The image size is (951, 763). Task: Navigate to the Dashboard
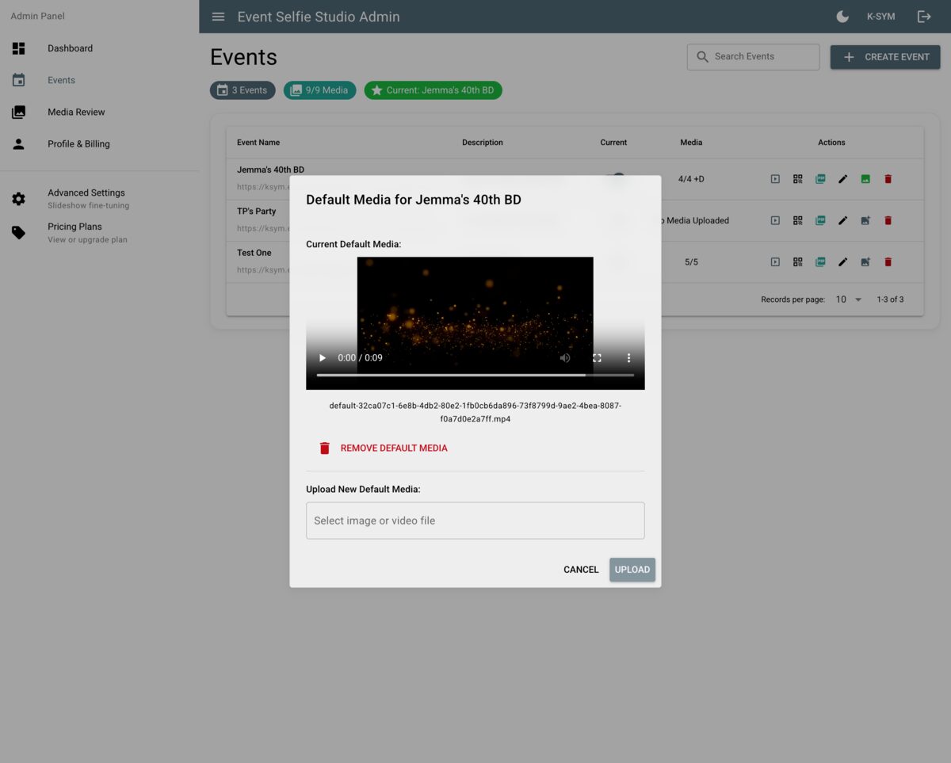click(70, 48)
